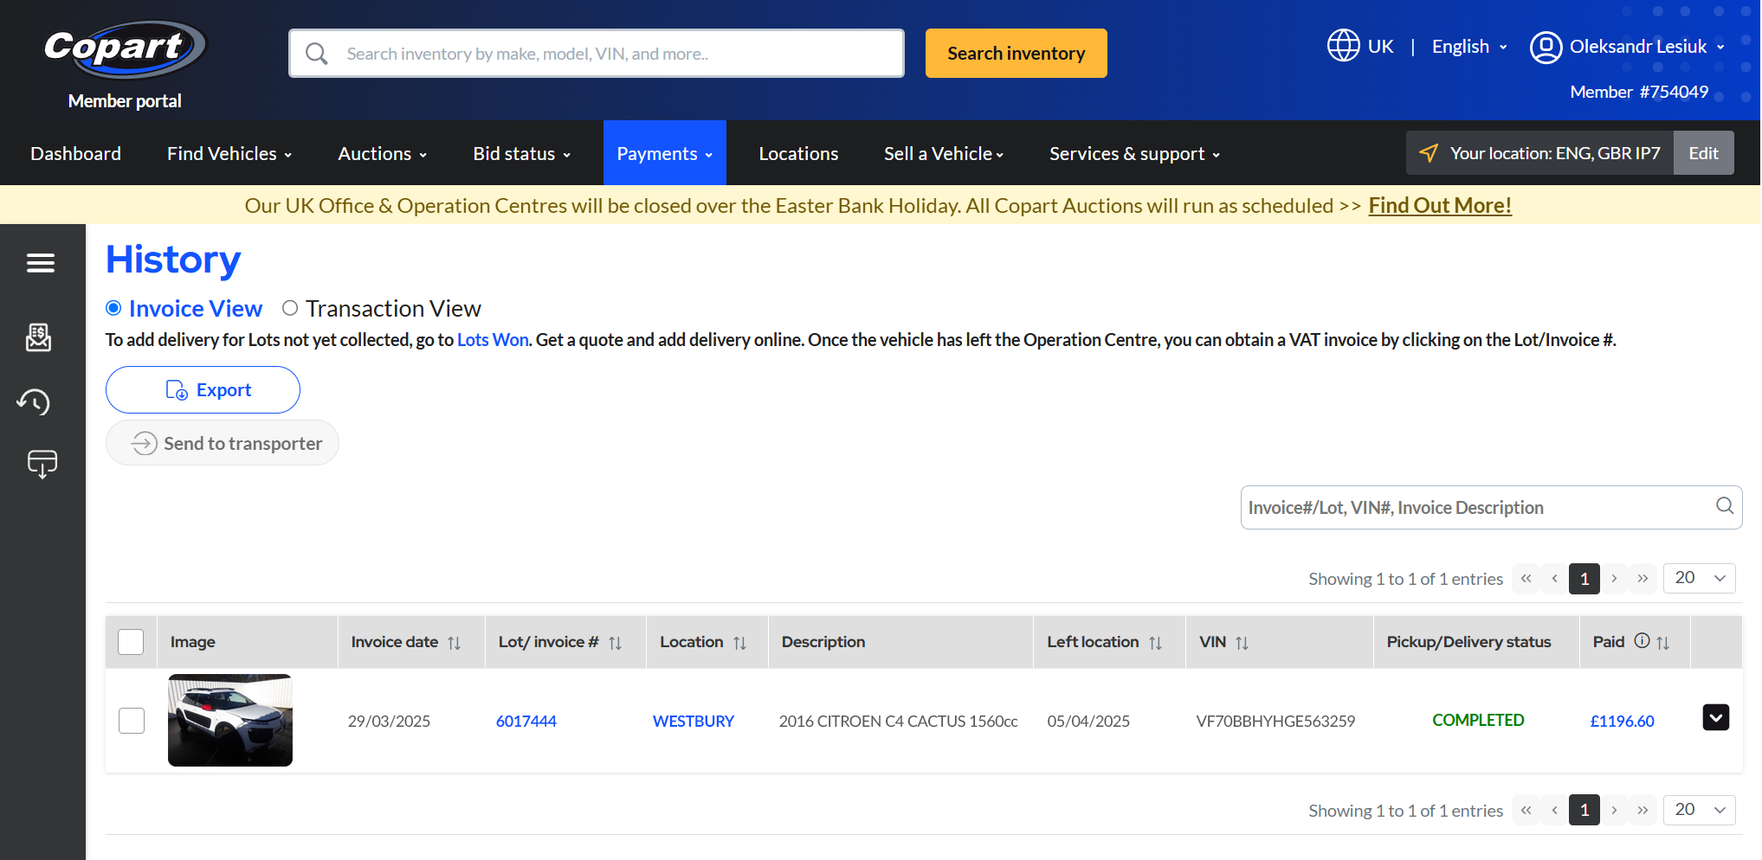1762x860 pixels.
Task: Expand the Find Vehicles menu
Action: pos(229,153)
